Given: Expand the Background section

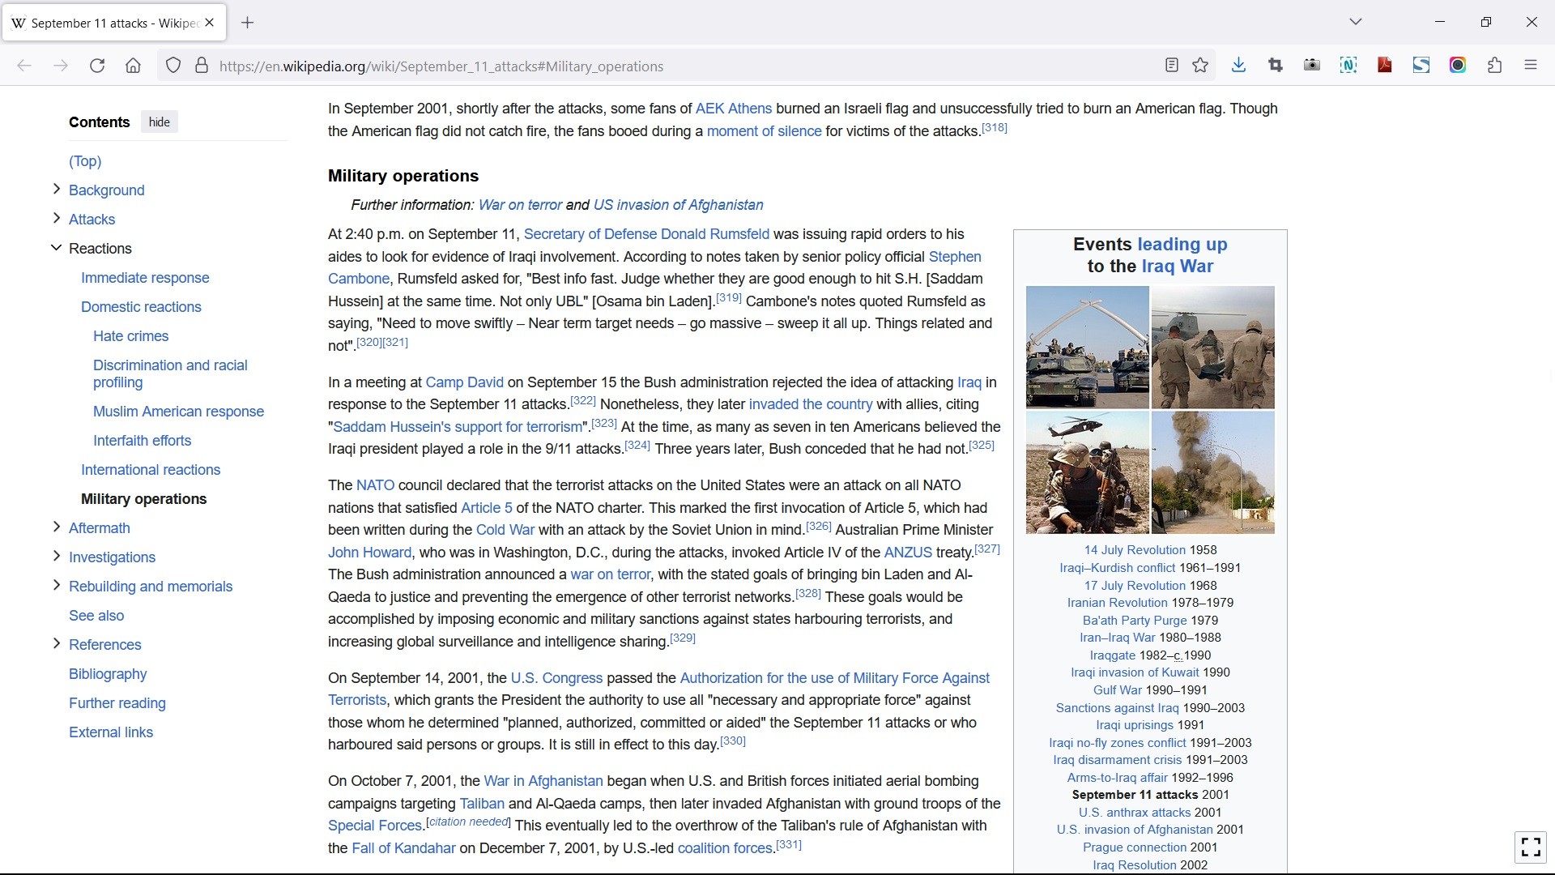Looking at the screenshot, I should point(56,190).
